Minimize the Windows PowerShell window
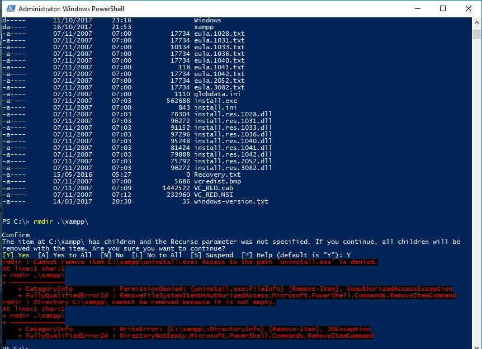Image resolution: width=482 pixels, height=349 pixels. point(418,8)
